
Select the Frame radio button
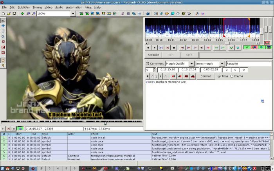[x=232, y=76]
